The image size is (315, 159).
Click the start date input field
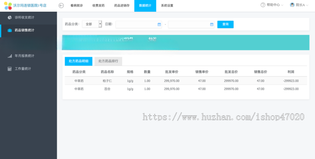[x=139, y=24]
